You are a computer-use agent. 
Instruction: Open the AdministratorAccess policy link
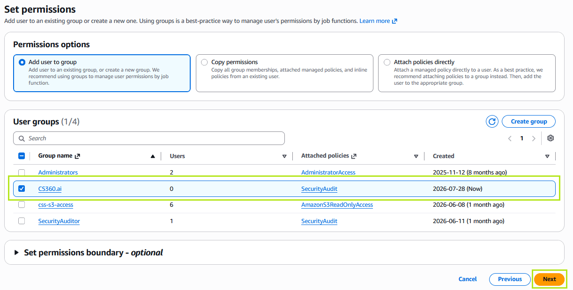pyautogui.click(x=328, y=173)
